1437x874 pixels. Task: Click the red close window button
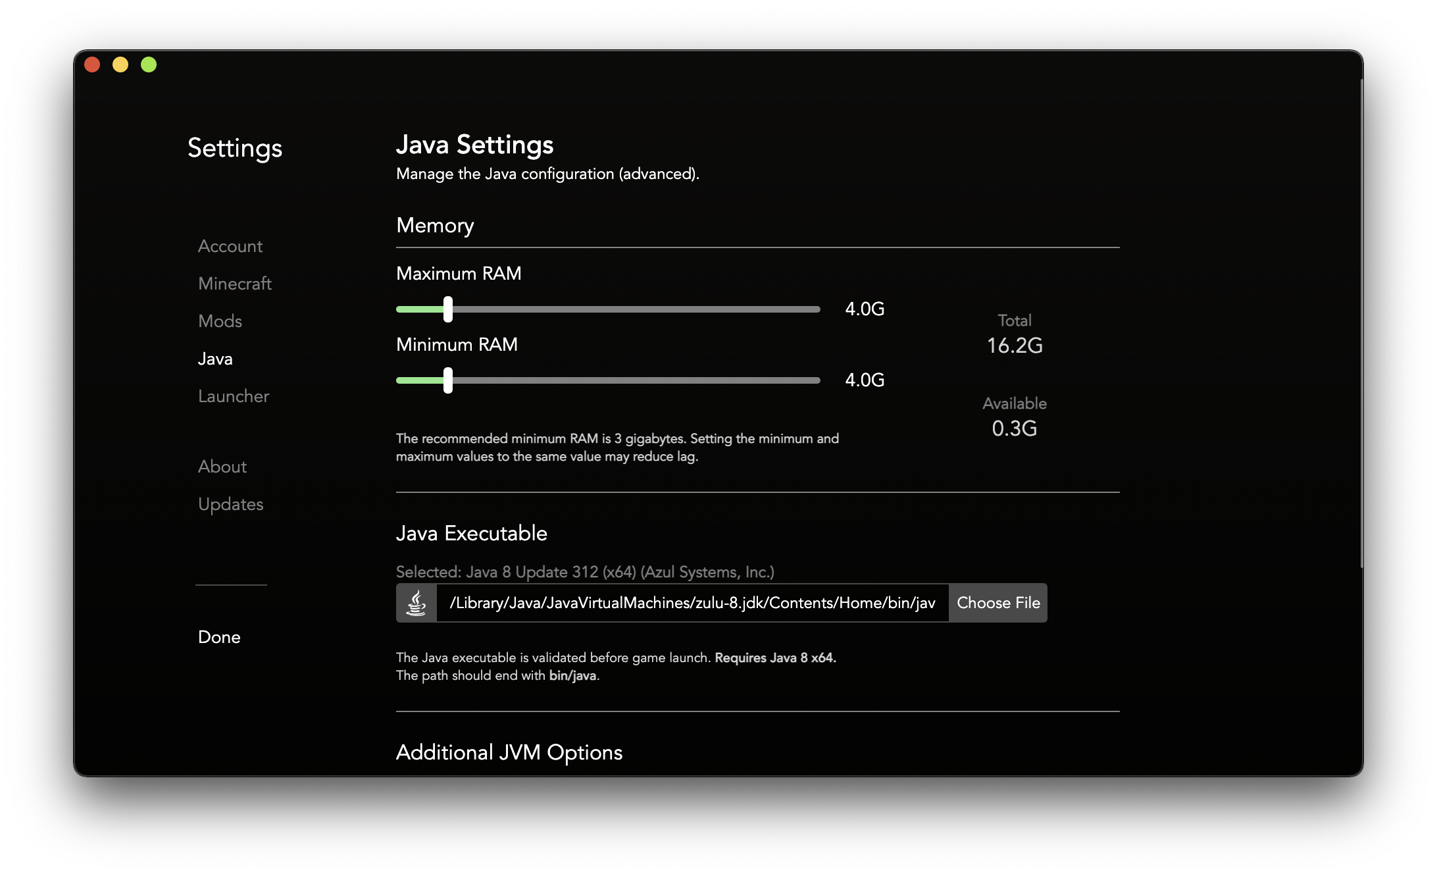(x=92, y=64)
